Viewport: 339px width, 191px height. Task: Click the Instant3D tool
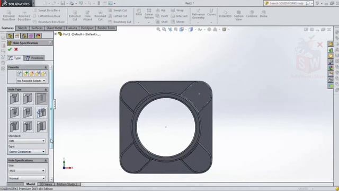[x=225, y=14]
